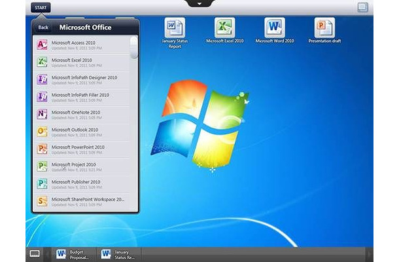Open the START menu button

coord(41,8)
